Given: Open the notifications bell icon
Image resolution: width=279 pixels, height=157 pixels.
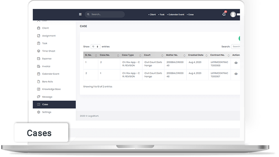Looking at the screenshot, I should click(x=224, y=14).
